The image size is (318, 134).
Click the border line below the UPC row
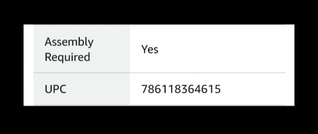pos(159,105)
